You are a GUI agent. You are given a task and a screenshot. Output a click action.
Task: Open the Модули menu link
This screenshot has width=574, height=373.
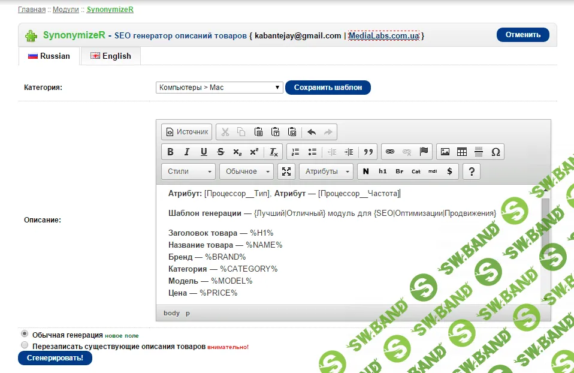click(65, 9)
